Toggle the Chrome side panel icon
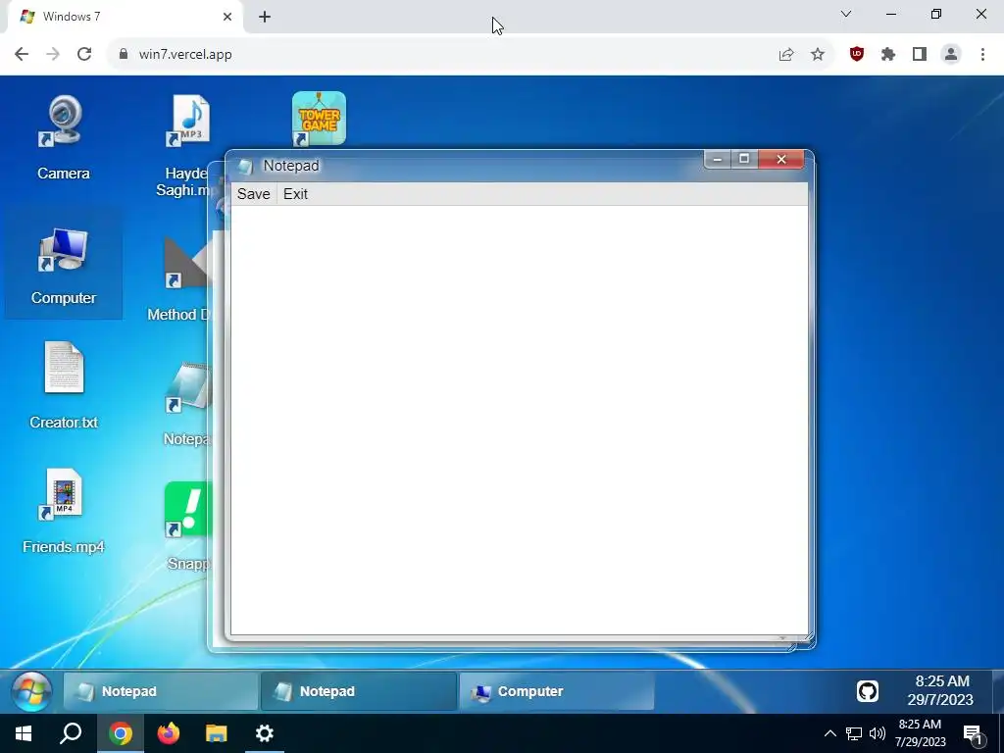 920,55
